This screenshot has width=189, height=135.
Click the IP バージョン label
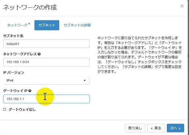14,73
